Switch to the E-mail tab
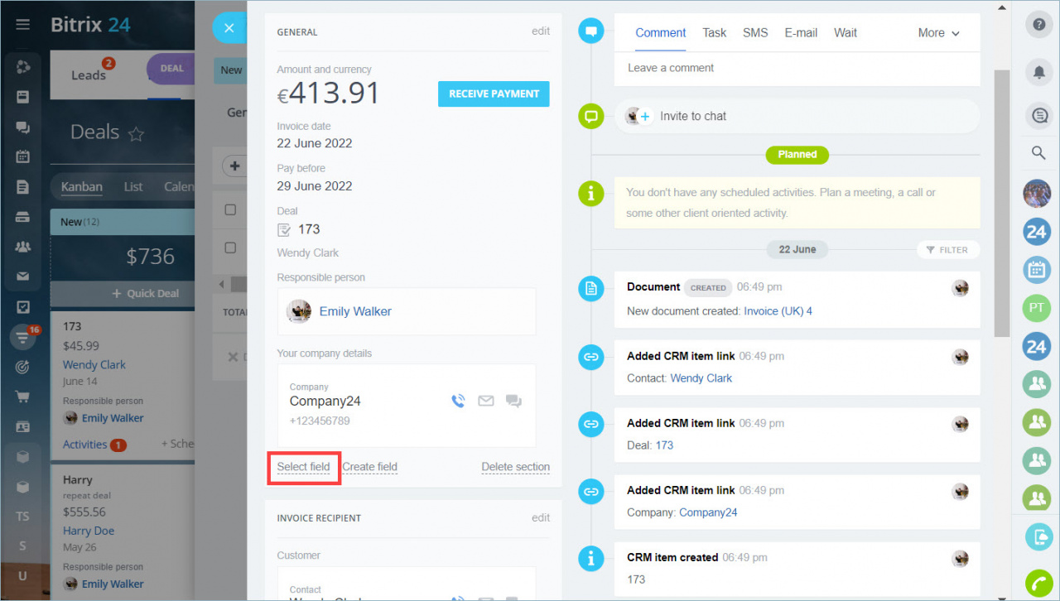Image resolution: width=1060 pixels, height=601 pixels. [801, 33]
